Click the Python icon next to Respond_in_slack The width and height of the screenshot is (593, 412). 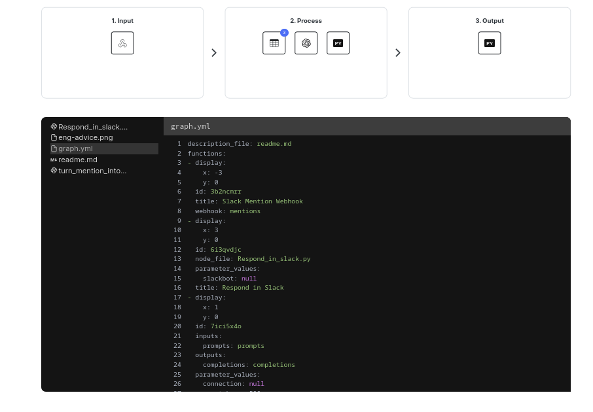(x=54, y=127)
